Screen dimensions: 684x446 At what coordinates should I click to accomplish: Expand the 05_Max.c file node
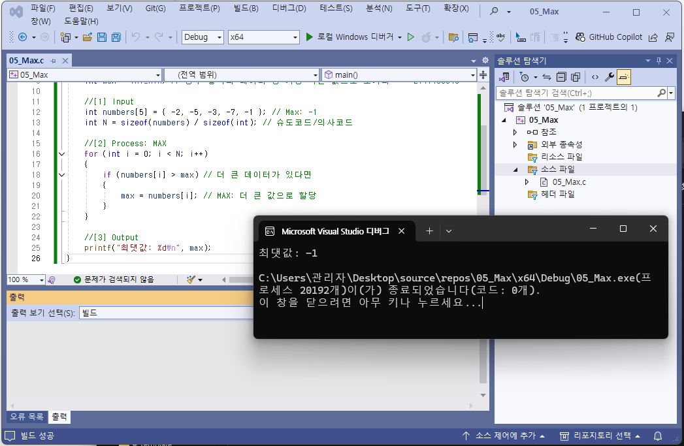pos(527,182)
